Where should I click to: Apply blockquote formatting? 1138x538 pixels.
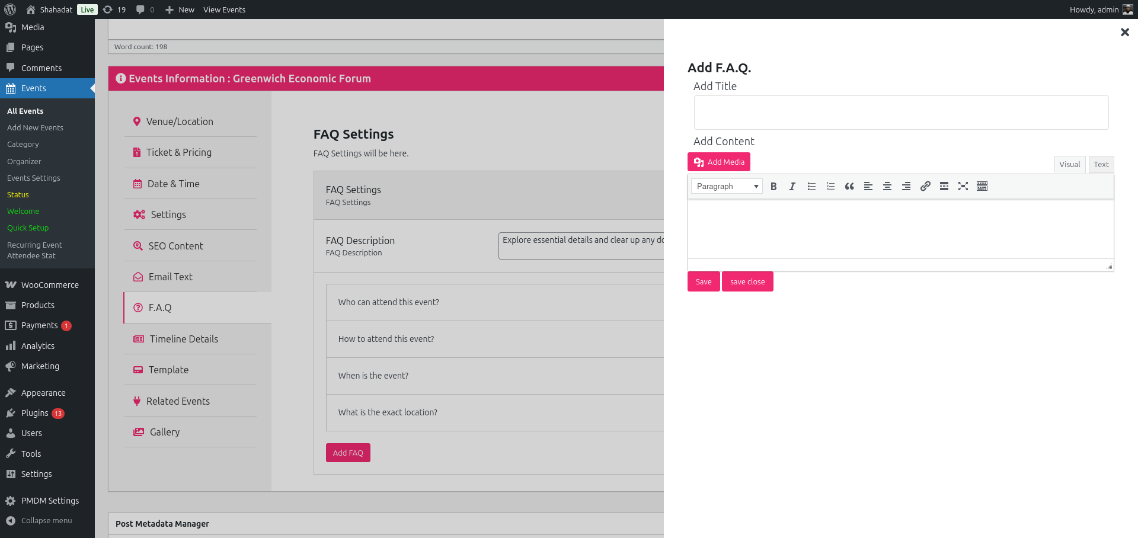click(849, 186)
